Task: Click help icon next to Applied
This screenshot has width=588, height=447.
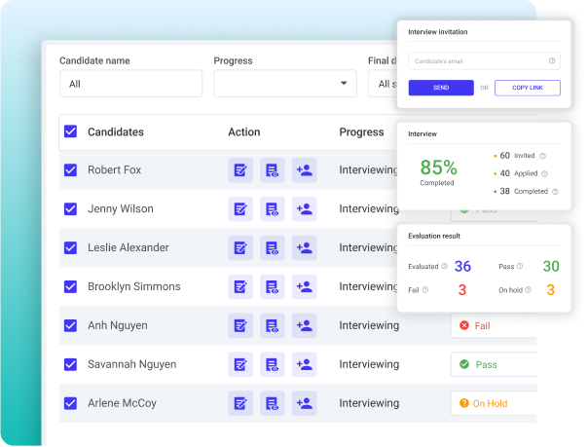Action: [x=544, y=173]
